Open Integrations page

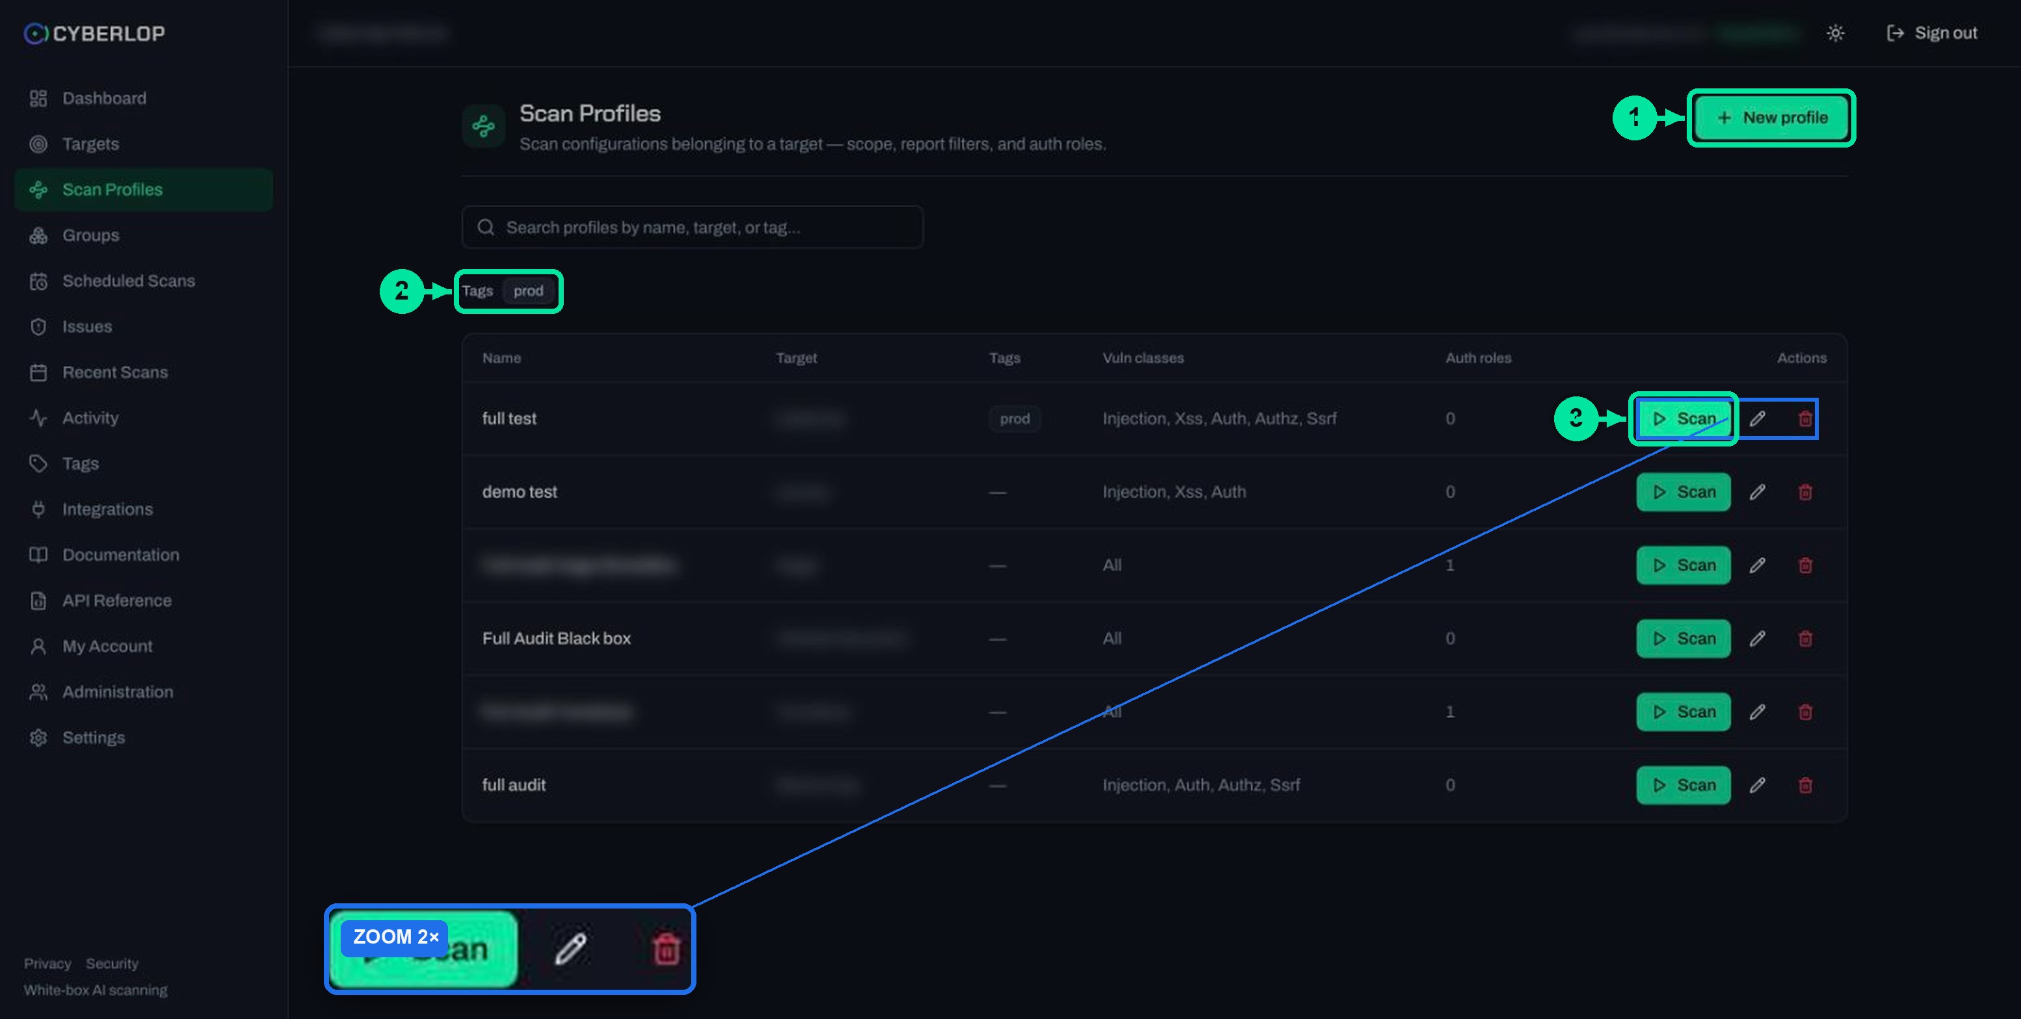pyautogui.click(x=144, y=509)
